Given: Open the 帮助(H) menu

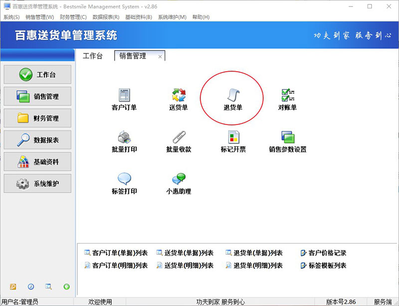Looking at the screenshot, I should [x=201, y=17].
